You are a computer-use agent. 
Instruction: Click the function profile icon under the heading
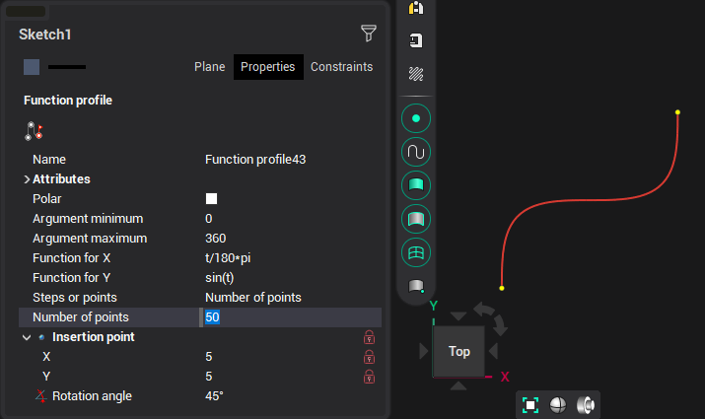[x=35, y=130]
